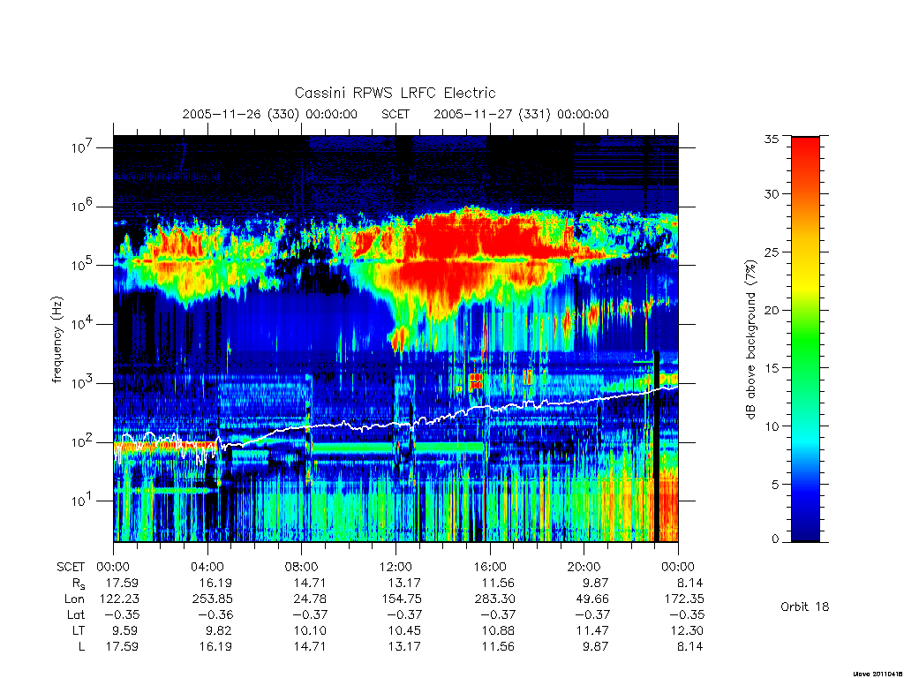Click the 'frequency (Hz)' axis label

tap(56, 340)
